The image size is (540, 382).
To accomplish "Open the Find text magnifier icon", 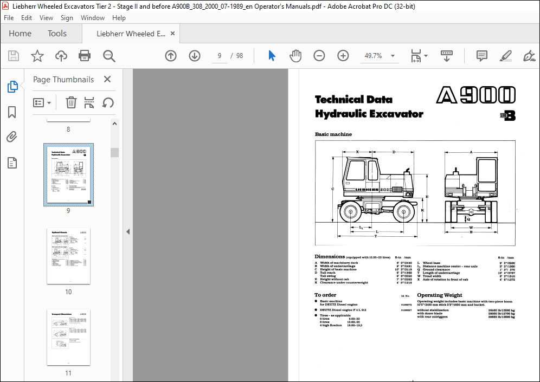I will coord(109,56).
